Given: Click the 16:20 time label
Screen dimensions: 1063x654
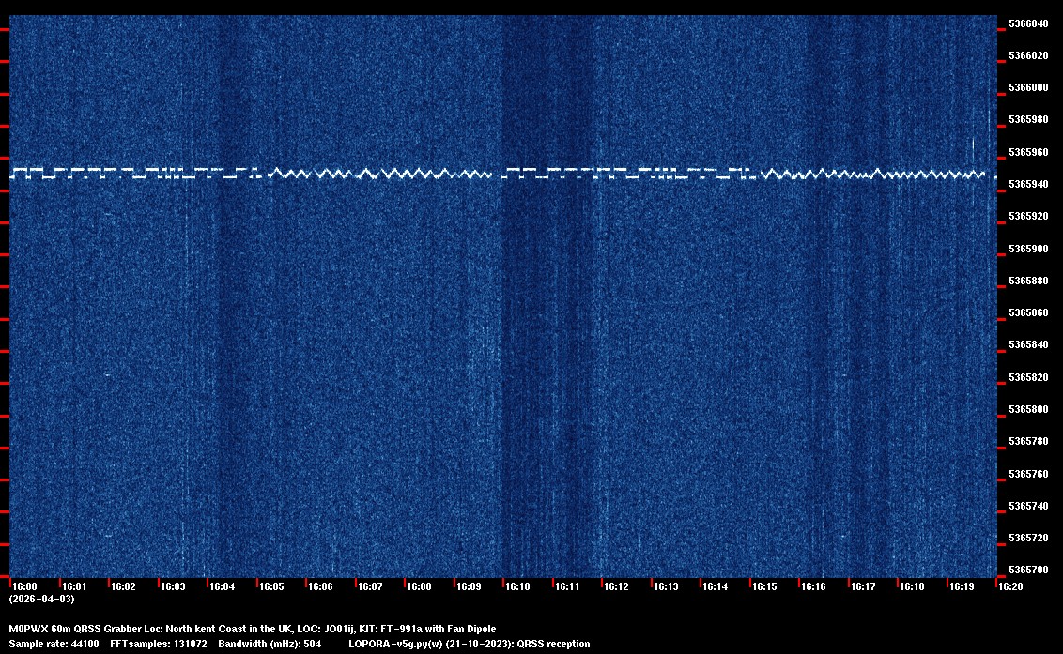Looking at the screenshot, I should (x=1010, y=586).
